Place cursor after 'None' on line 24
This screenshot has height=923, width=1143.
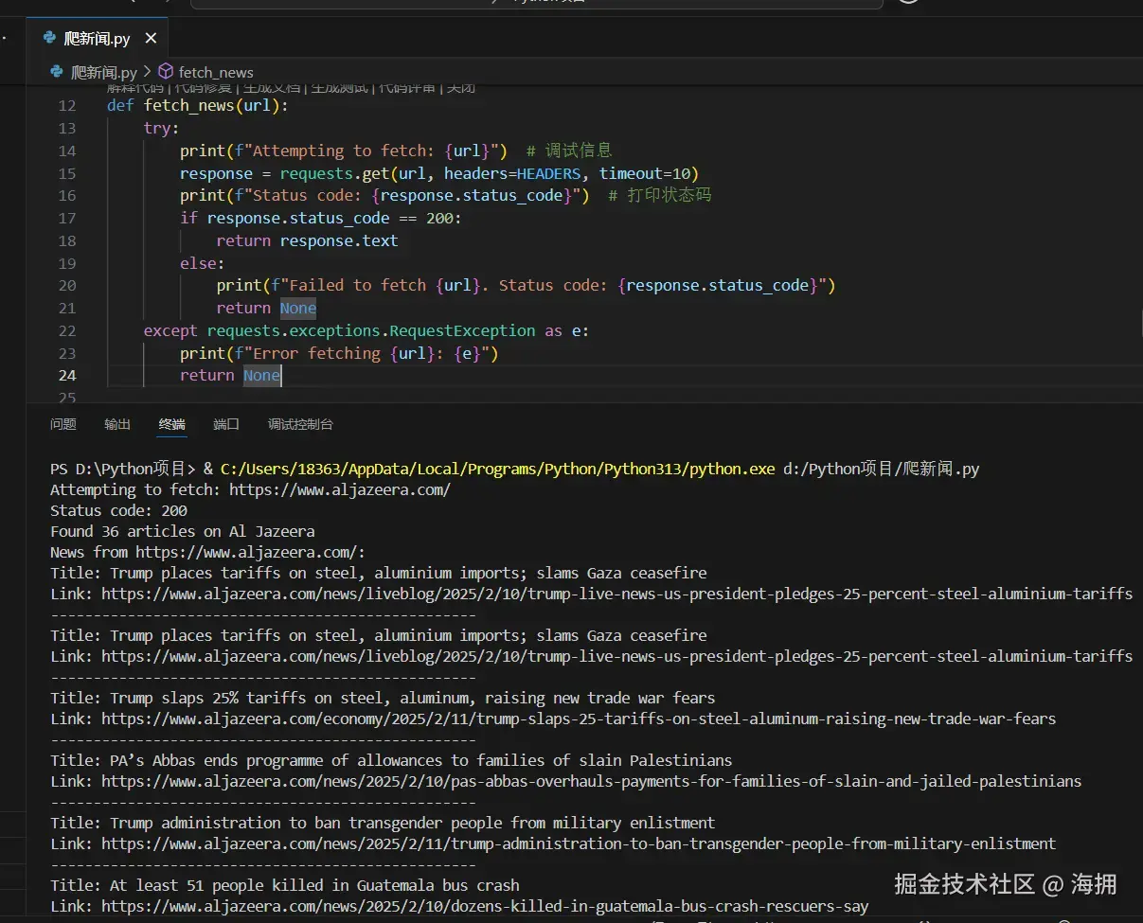pyautogui.click(x=281, y=376)
